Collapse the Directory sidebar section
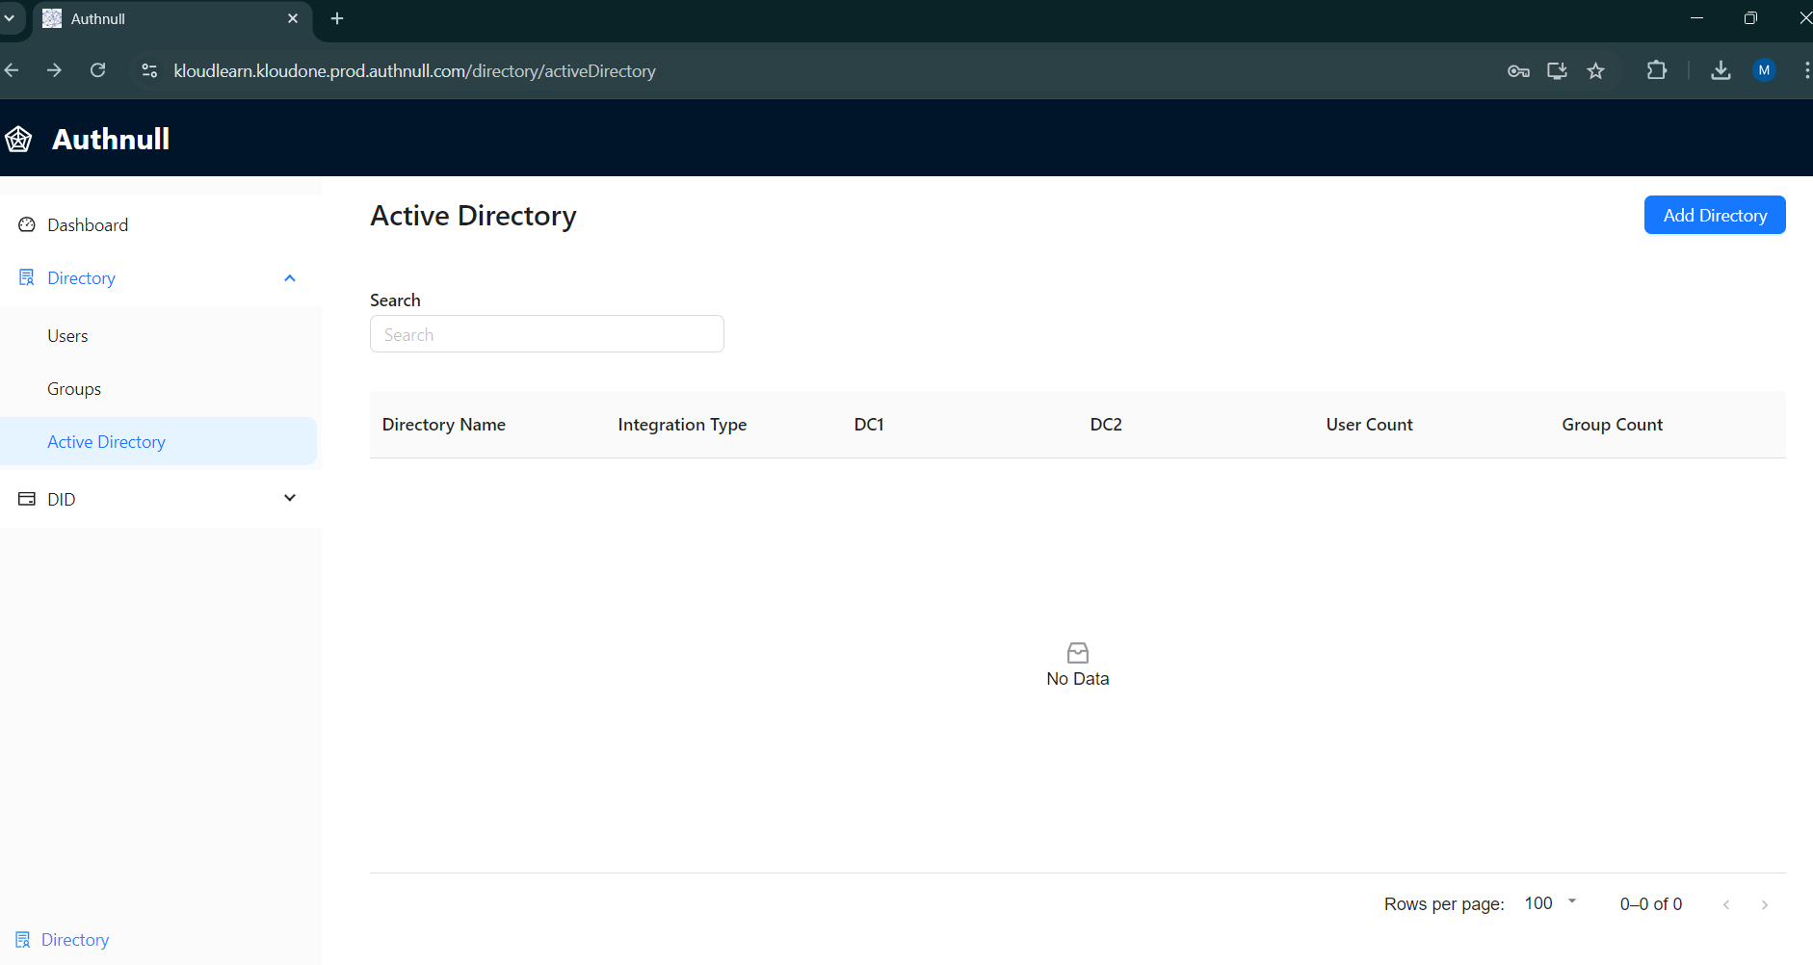This screenshot has width=1813, height=965. click(x=290, y=277)
